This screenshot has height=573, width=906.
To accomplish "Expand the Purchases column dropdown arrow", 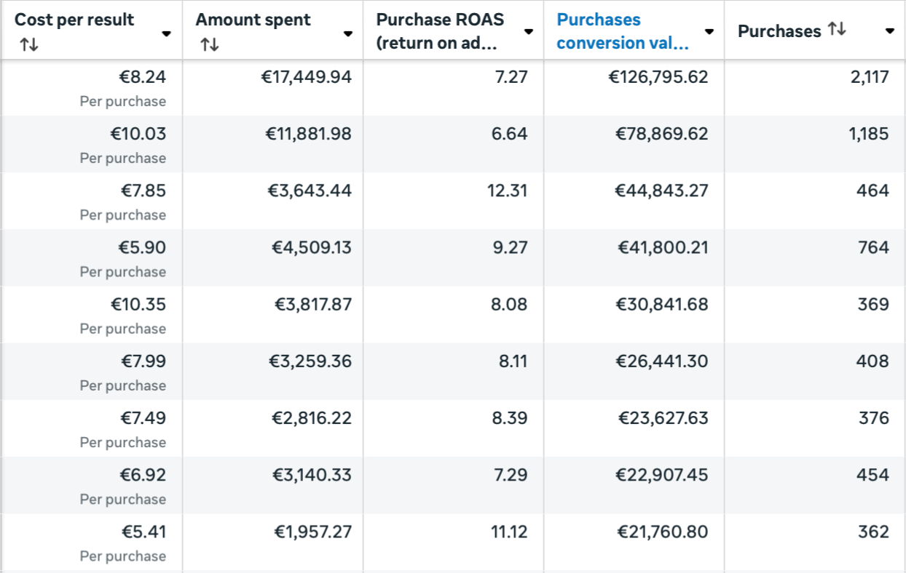I will (x=889, y=31).
